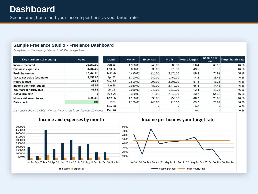
Task: Select the "Income per hour logged" label
Action: pyautogui.click(x=29, y=86)
